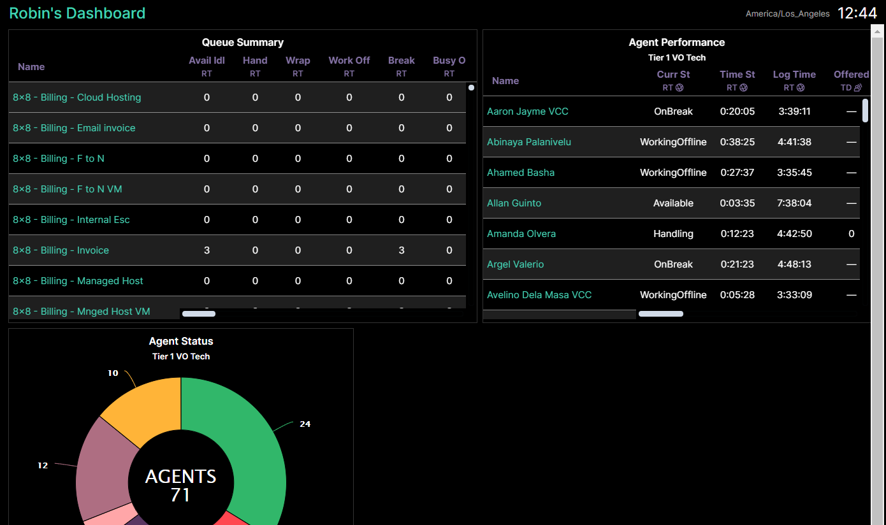Click the globe icon under Curr St
This screenshot has height=525, width=886.
[679, 88]
